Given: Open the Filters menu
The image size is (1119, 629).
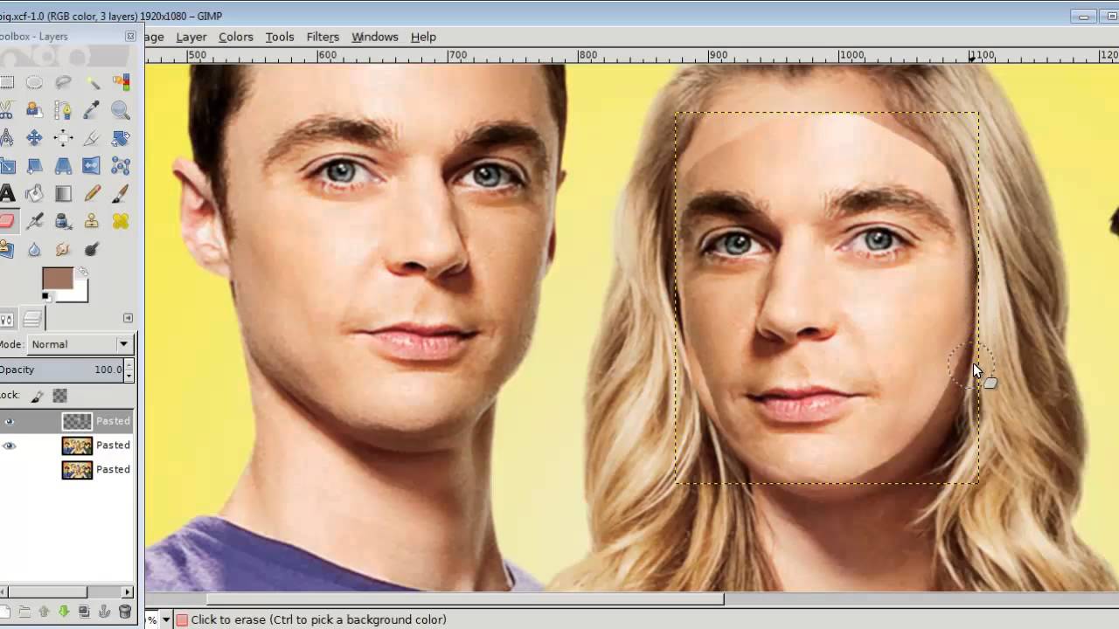Looking at the screenshot, I should click(323, 37).
